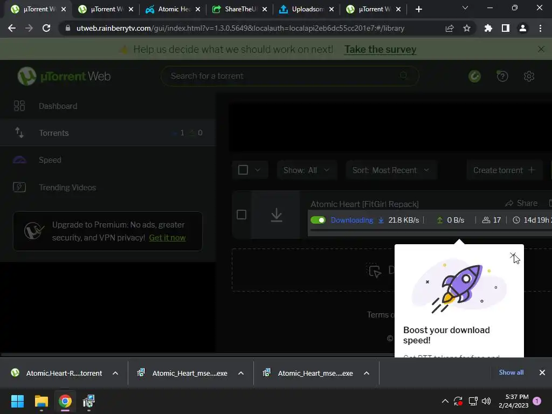Click the Trending Videos lightning icon
This screenshot has width=552, height=414.
pos(19,187)
